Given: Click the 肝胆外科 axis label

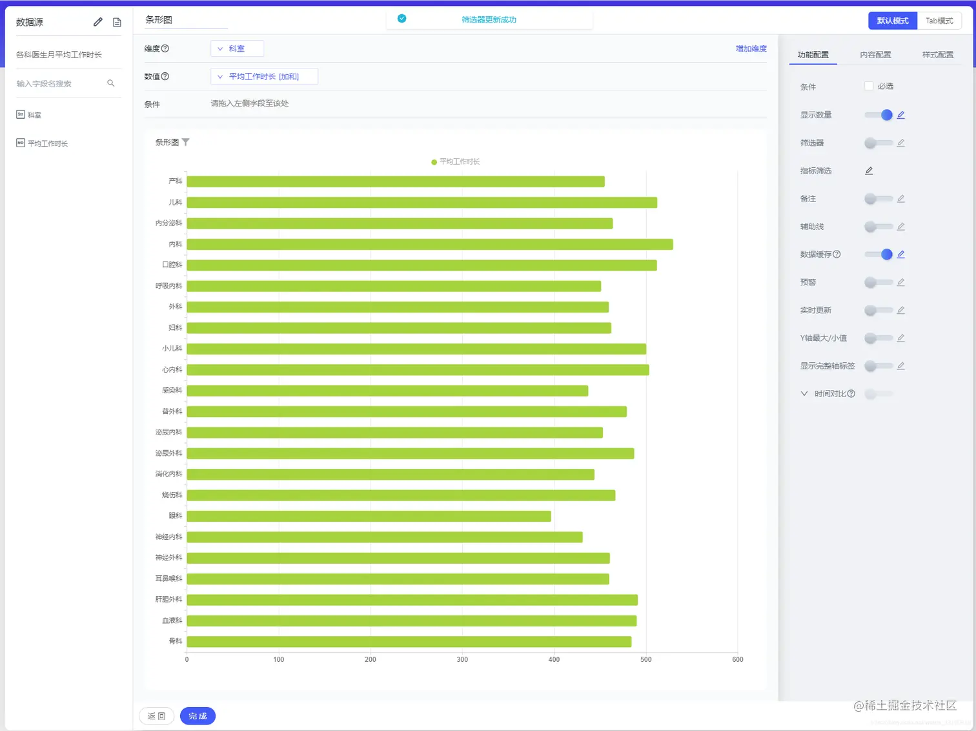Looking at the screenshot, I should click(x=169, y=600).
